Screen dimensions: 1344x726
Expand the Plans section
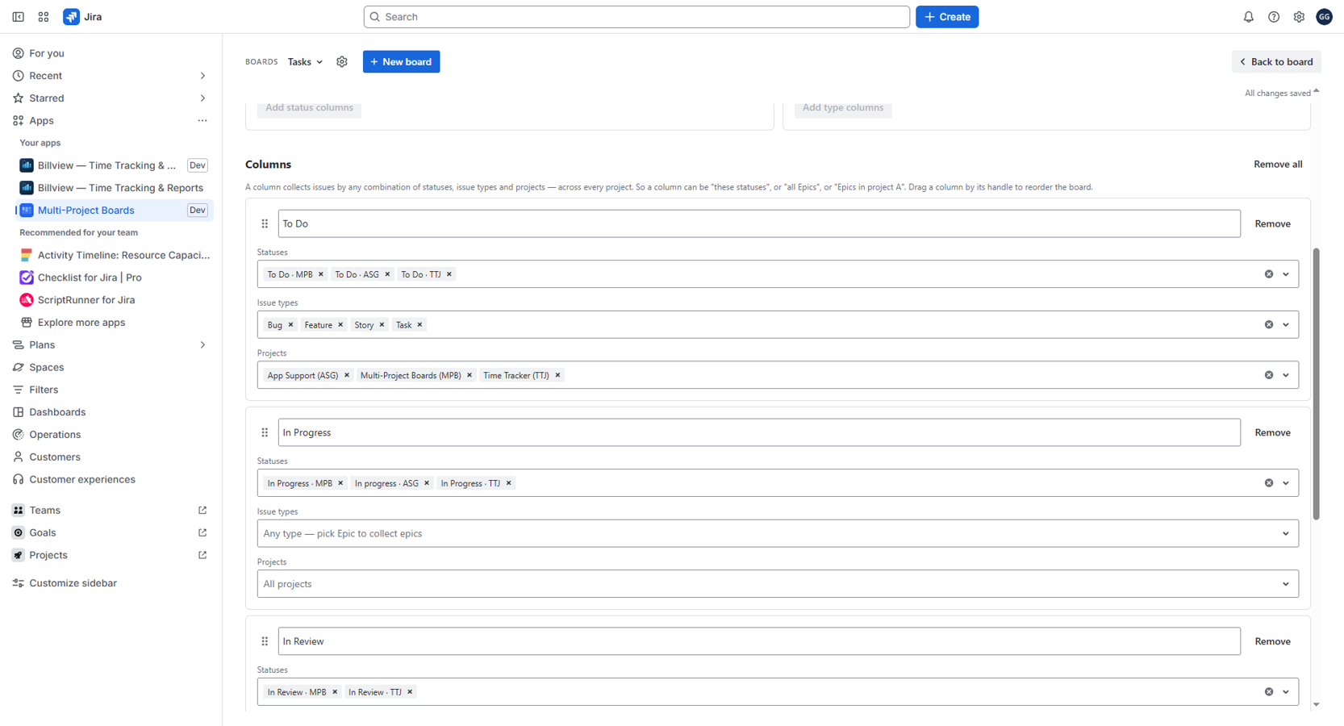pos(202,345)
